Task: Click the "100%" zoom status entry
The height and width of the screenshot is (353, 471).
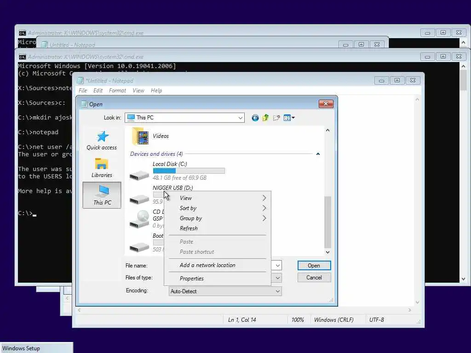Action: 298,320
